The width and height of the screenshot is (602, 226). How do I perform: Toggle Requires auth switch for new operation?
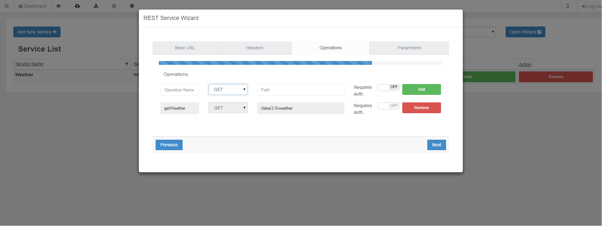point(388,87)
